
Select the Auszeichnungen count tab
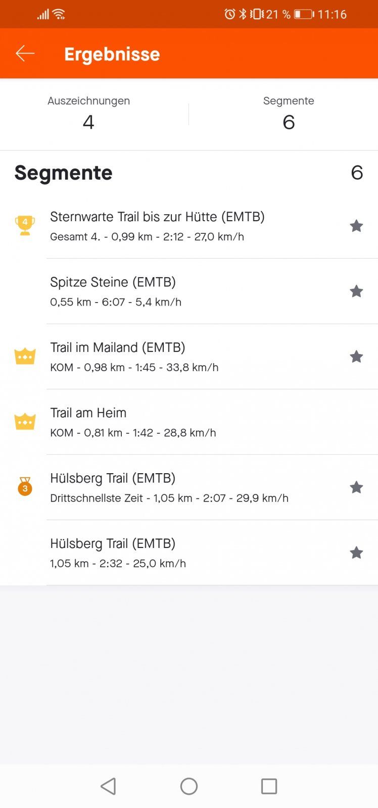(x=89, y=114)
